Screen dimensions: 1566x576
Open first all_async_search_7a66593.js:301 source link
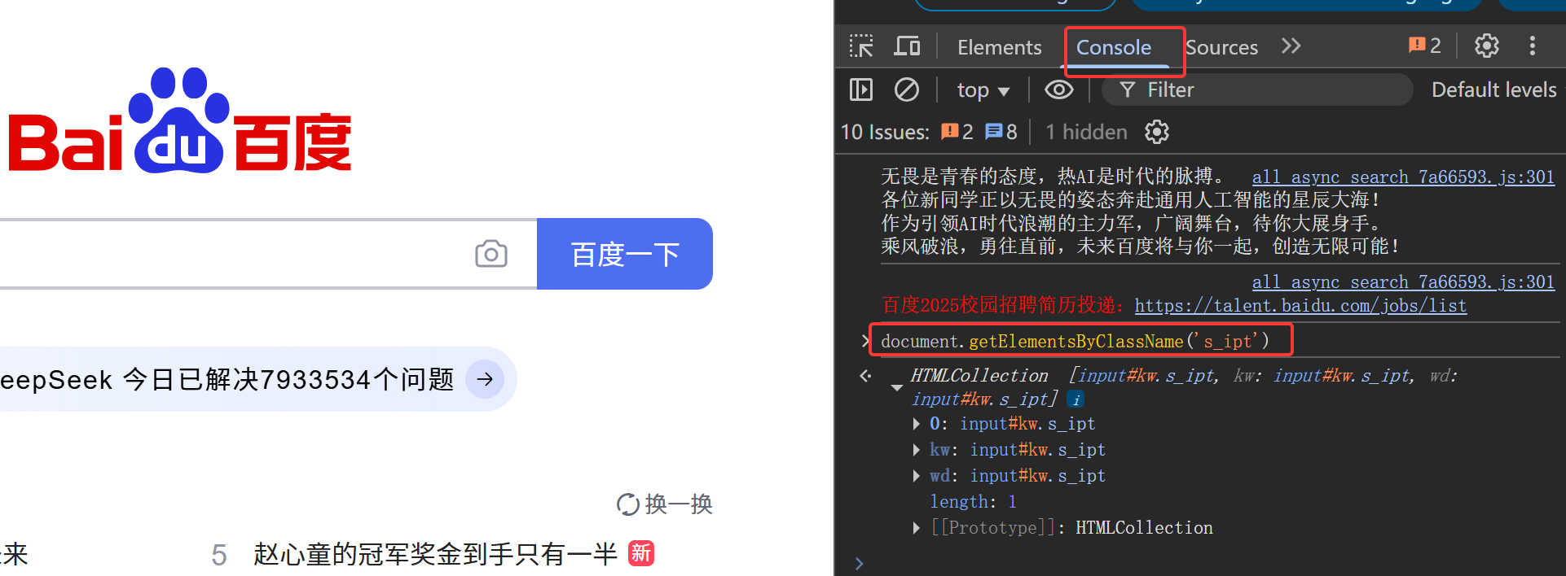pyautogui.click(x=1403, y=177)
